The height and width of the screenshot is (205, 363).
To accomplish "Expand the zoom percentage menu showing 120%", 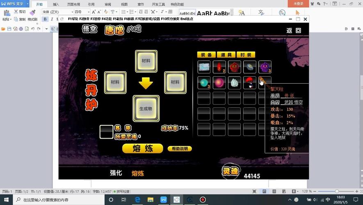I will [307, 191].
